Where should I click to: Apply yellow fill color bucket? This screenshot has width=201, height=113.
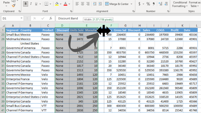tap(57, 4)
